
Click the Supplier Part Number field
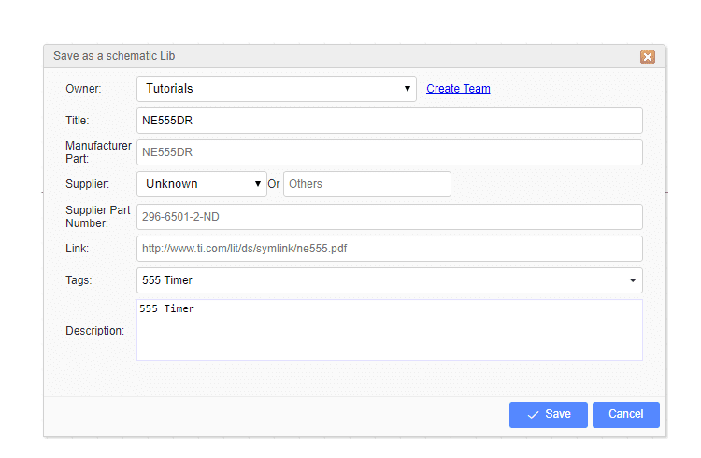tap(389, 217)
